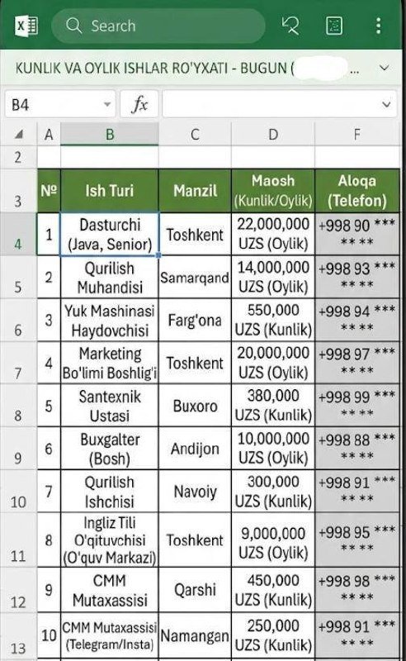Viewport: 406px width, 661px height.
Task: Select the Dasturchi (Java, Senior) cell
Action: point(110,234)
